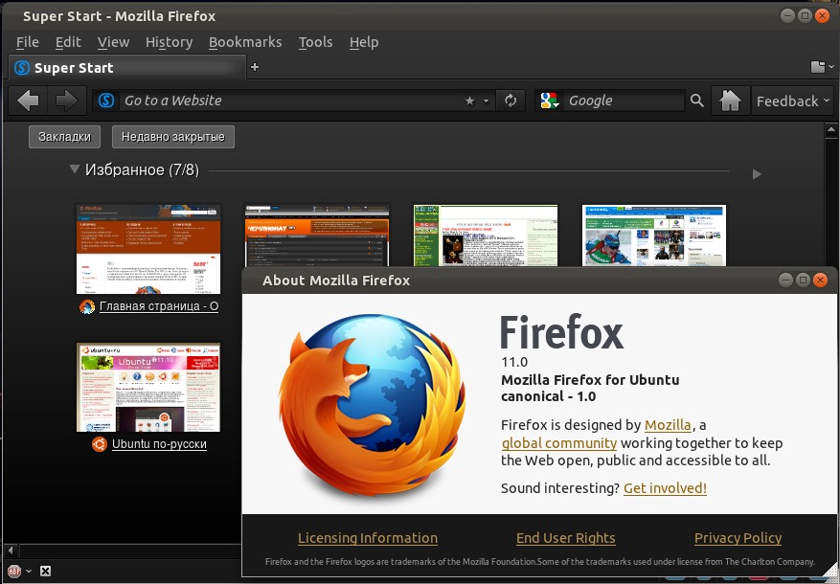Image resolution: width=840 pixels, height=584 pixels.
Task: Open the File menu
Action: pos(28,42)
